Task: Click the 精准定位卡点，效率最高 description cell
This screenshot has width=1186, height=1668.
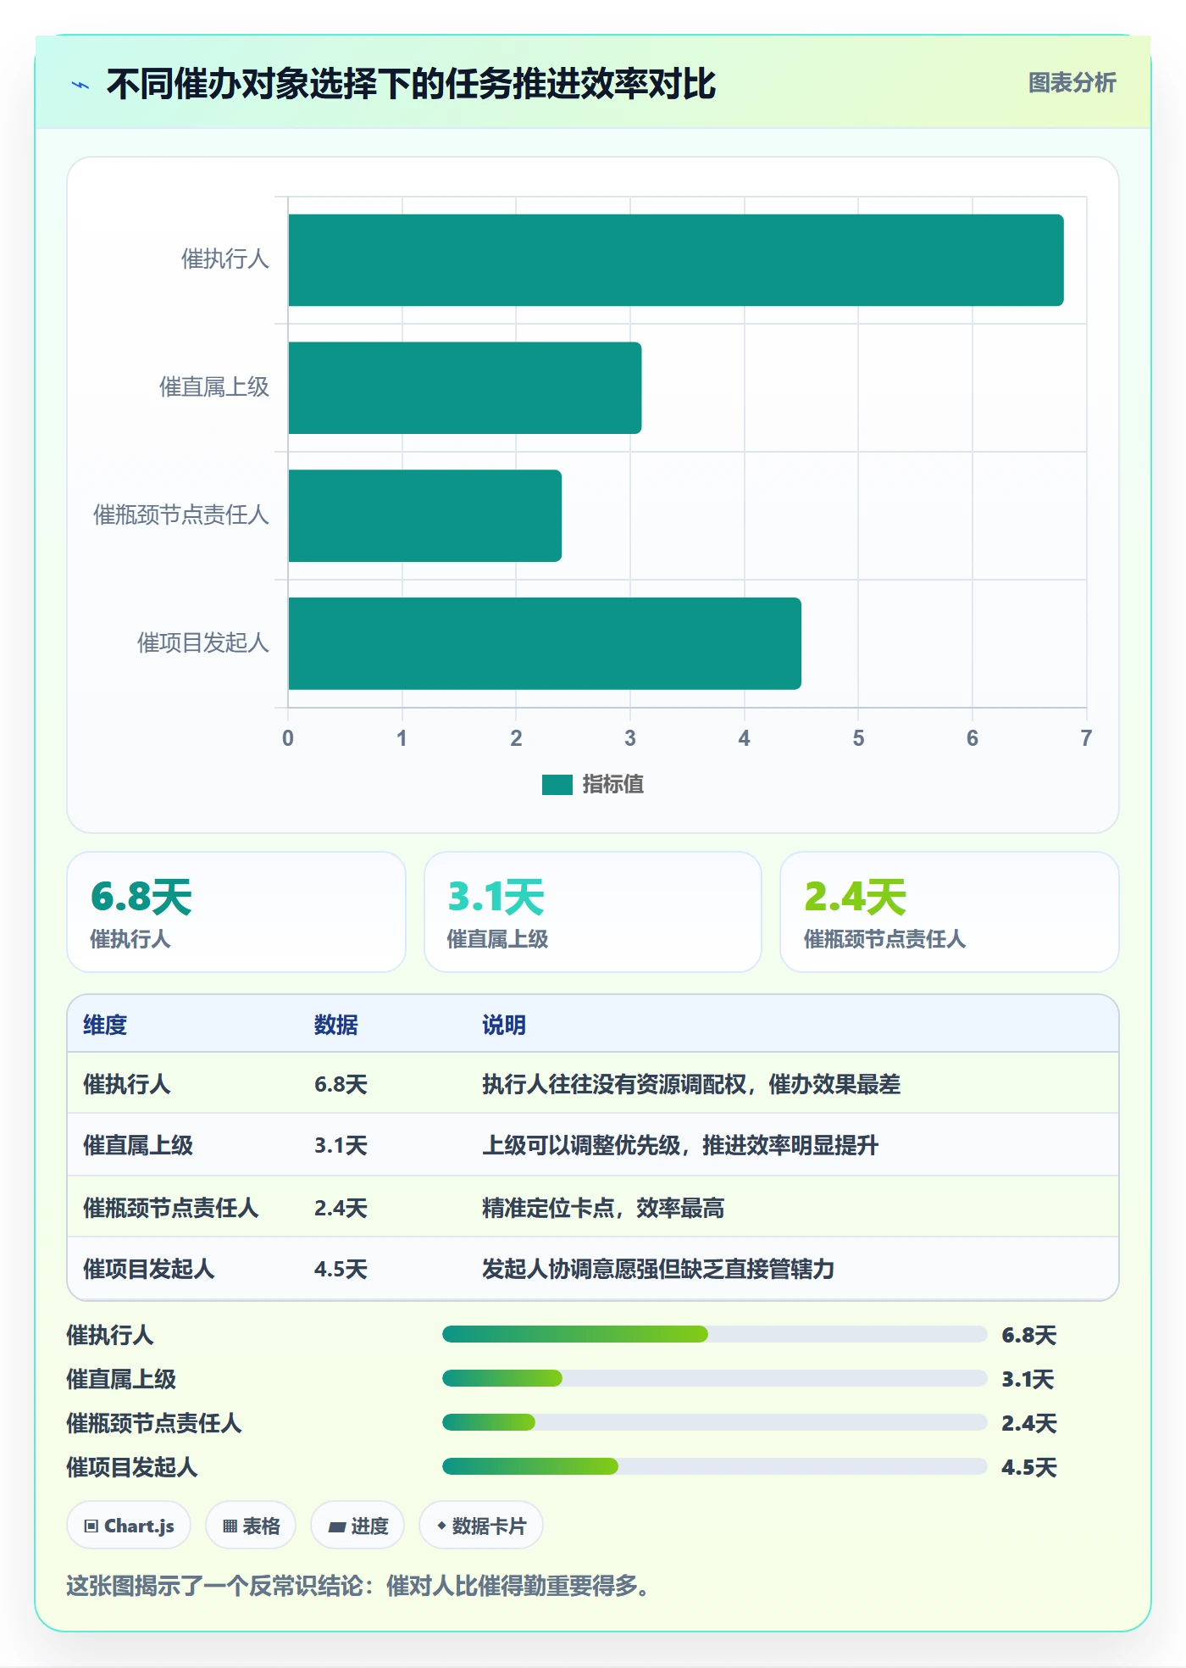Action: coord(603,1208)
